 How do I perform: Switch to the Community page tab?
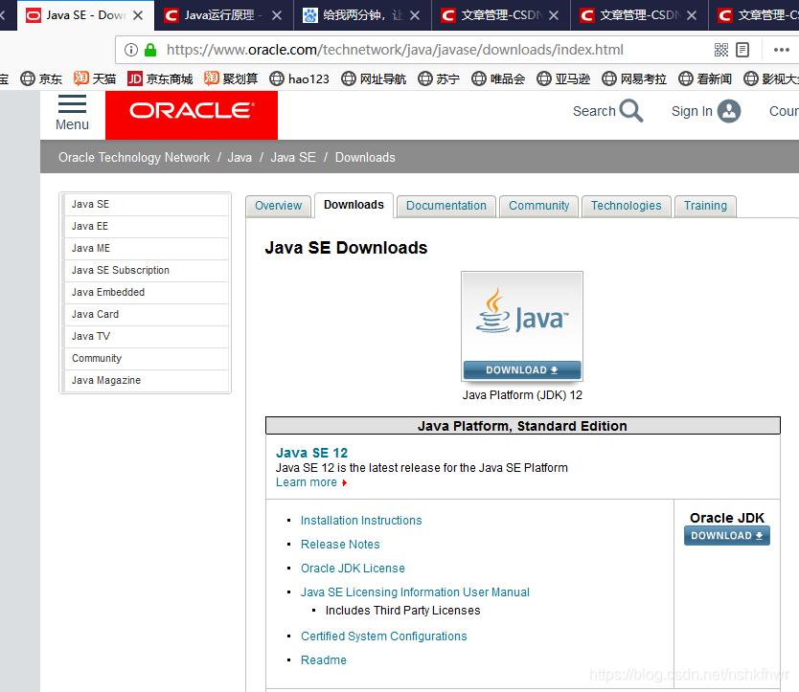(x=539, y=206)
